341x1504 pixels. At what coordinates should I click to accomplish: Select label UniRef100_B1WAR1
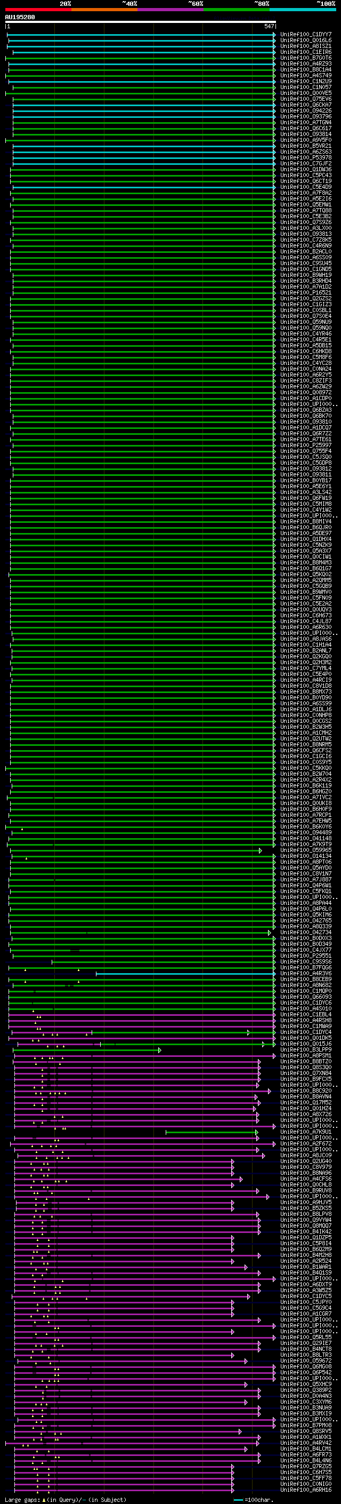click(x=306, y=1267)
